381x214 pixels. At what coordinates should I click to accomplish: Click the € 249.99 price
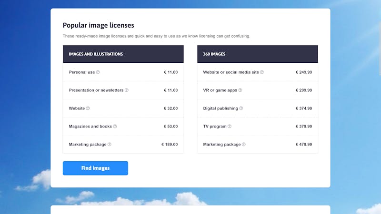[x=304, y=72]
